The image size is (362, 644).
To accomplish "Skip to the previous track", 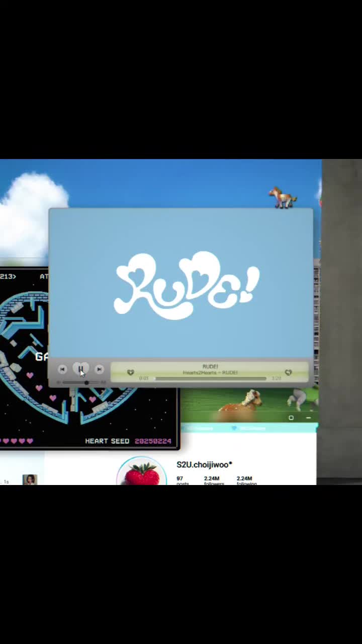I will 62,369.
